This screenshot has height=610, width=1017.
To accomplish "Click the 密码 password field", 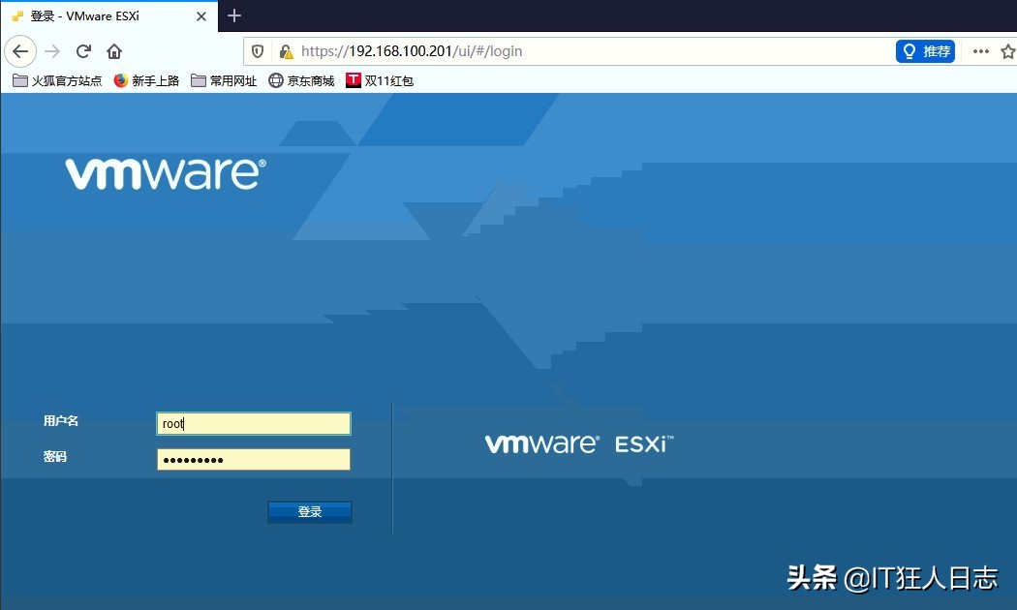I will 253,459.
